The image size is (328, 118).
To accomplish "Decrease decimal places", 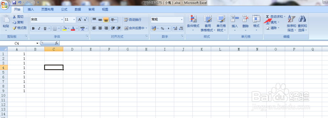I will pos(181,29).
